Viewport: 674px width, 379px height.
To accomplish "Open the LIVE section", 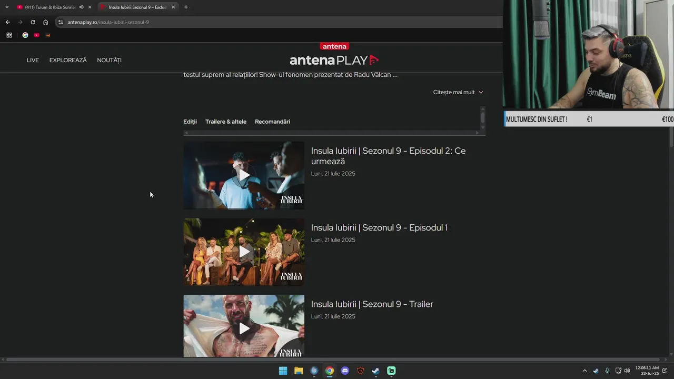I will [x=33, y=60].
